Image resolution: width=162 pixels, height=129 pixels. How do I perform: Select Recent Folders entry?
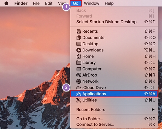pos(114,110)
